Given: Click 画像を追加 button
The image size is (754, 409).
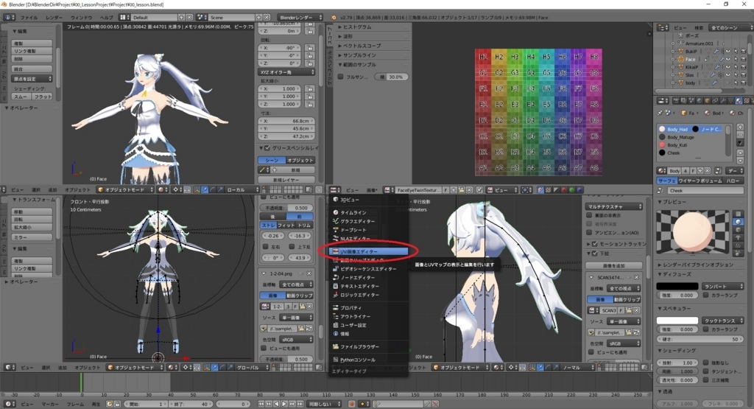Looking at the screenshot, I should click(x=613, y=265).
